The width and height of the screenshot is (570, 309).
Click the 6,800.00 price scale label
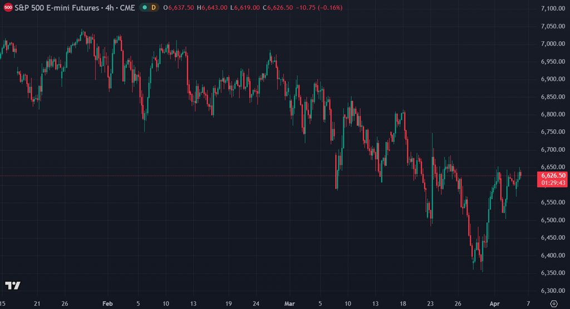[553, 114]
